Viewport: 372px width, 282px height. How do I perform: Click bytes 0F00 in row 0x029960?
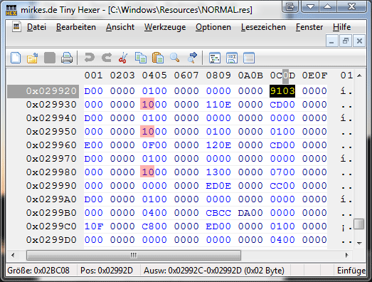[x=154, y=145]
